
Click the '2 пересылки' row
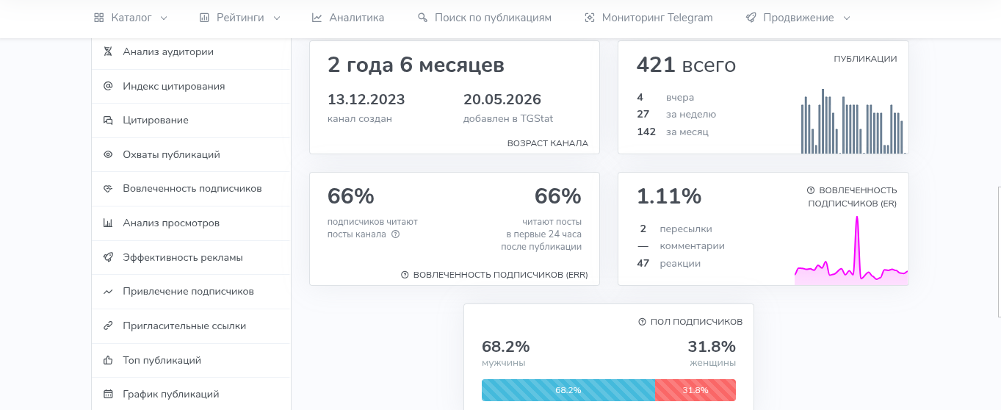coord(674,229)
